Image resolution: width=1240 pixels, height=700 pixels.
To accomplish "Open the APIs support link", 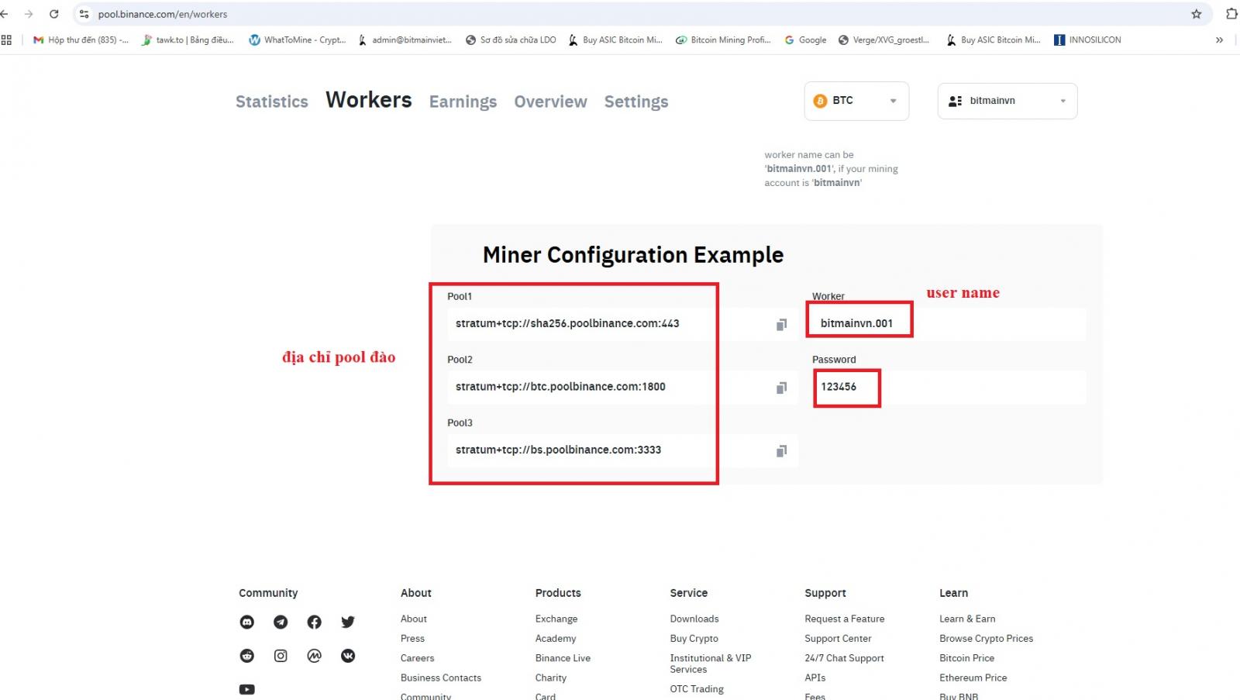I will pyautogui.click(x=815, y=678).
